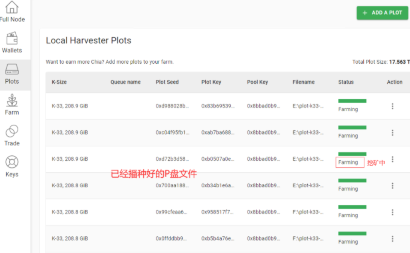The image size is (410, 253).
Task: Open the Keys sidebar icon
Action: click(x=12, y=162)
